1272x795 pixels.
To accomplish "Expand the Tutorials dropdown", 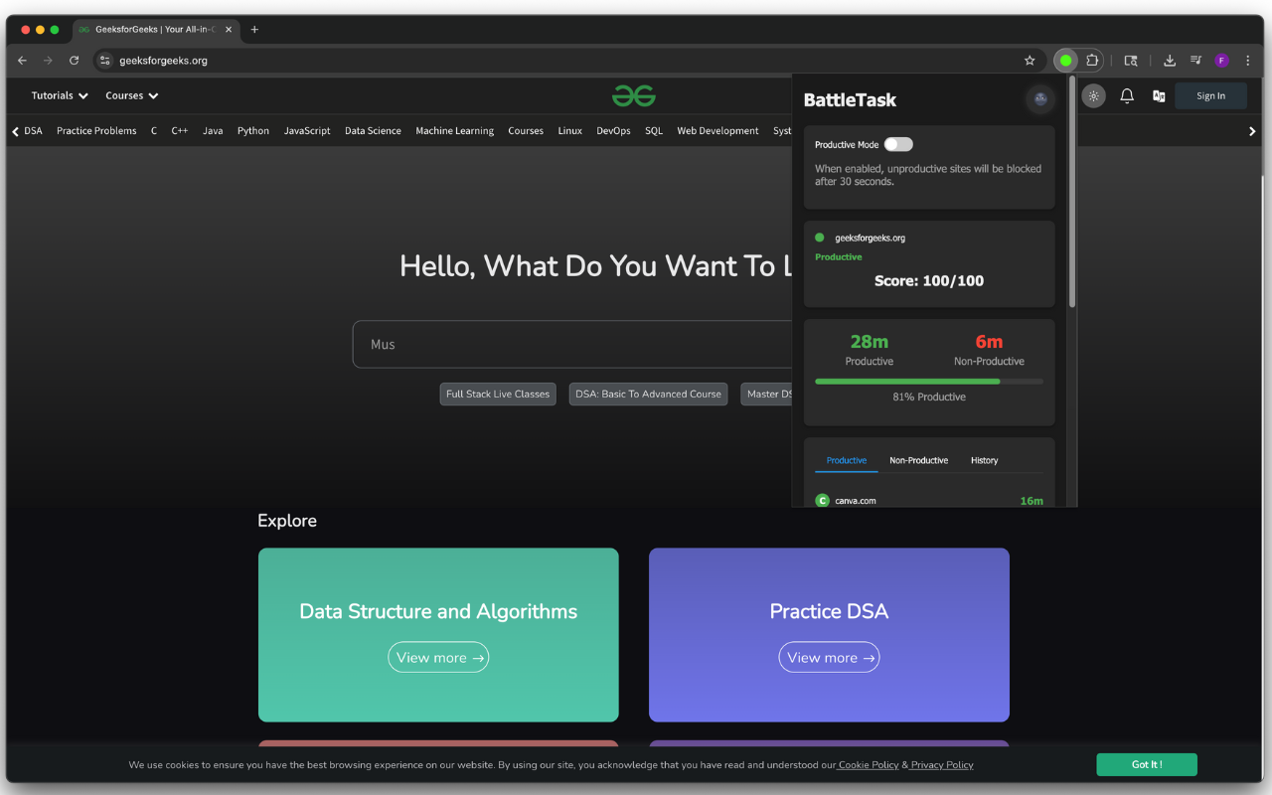I will pyautogui.click(x=60, y=96).
